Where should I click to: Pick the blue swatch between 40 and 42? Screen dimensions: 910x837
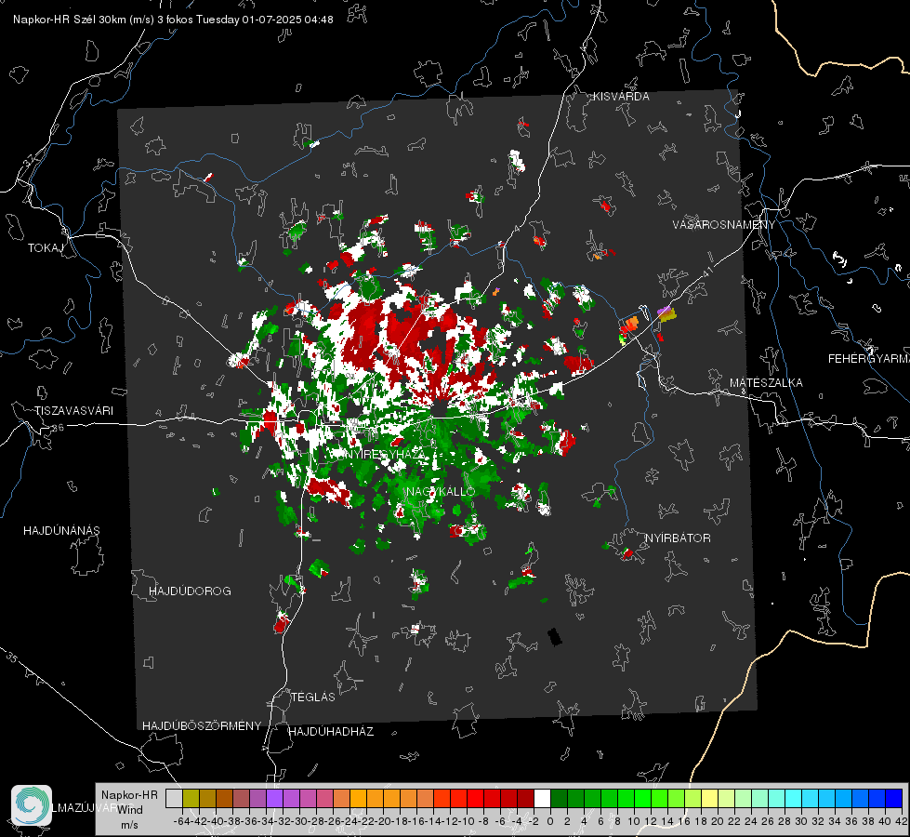click(894, 798)
